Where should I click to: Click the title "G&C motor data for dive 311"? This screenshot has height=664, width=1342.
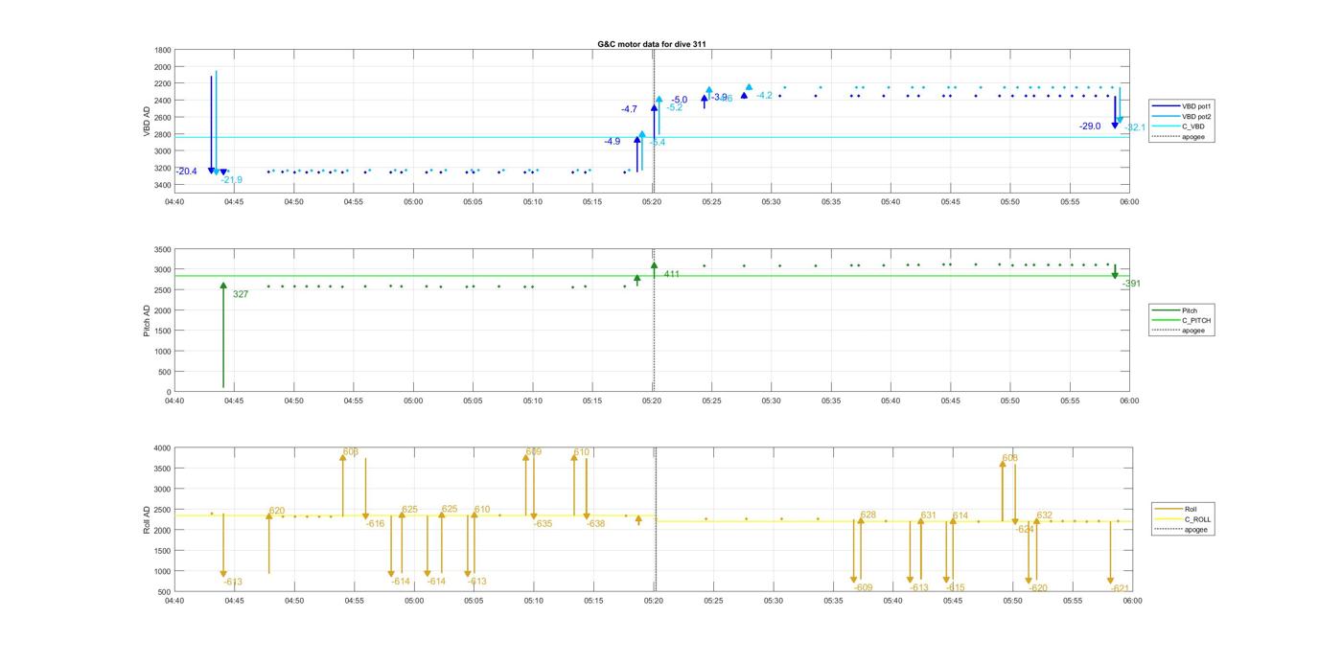[x=652, y=44]
